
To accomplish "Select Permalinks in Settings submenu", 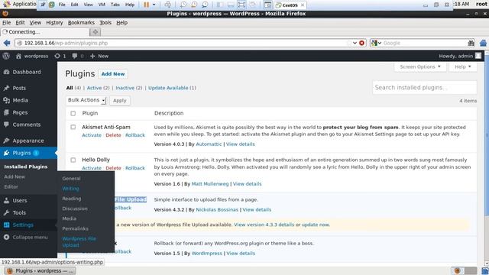I will click(x=75, y=228).
